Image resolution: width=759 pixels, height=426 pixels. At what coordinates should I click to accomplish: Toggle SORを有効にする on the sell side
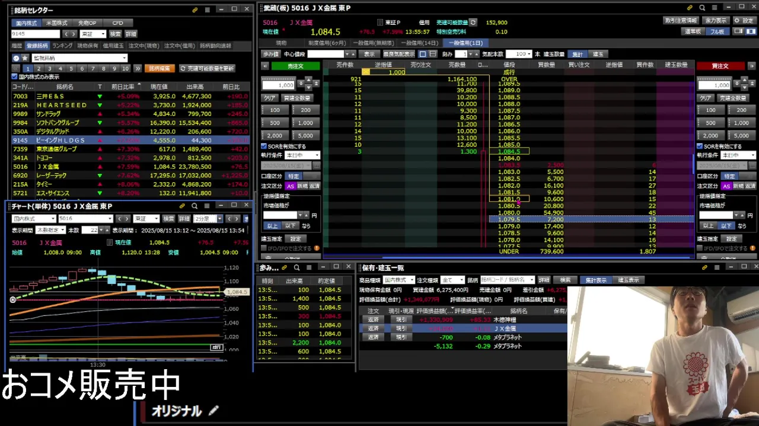[x=264, y=146]
